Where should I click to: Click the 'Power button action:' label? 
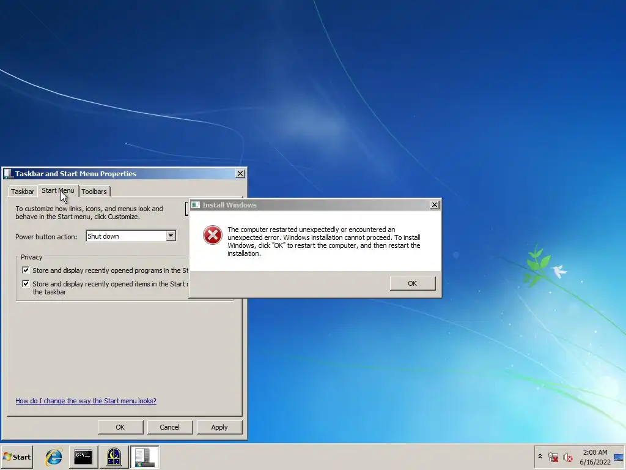point(46,237)
